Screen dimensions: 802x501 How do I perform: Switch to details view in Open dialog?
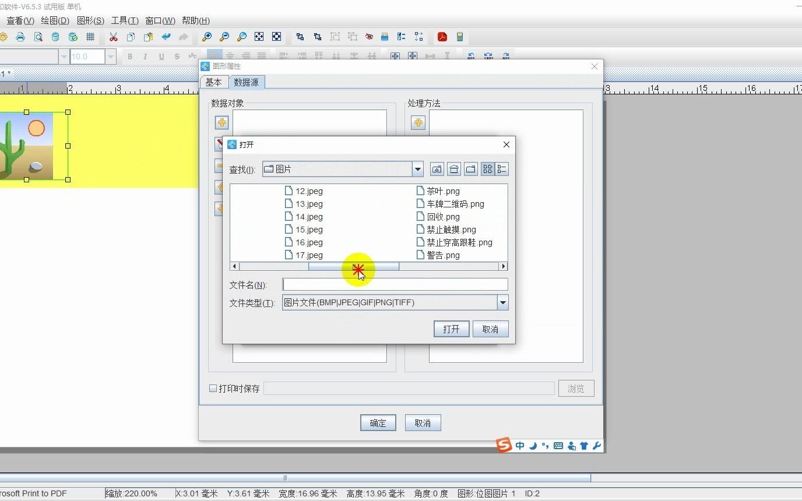[501, 169]
